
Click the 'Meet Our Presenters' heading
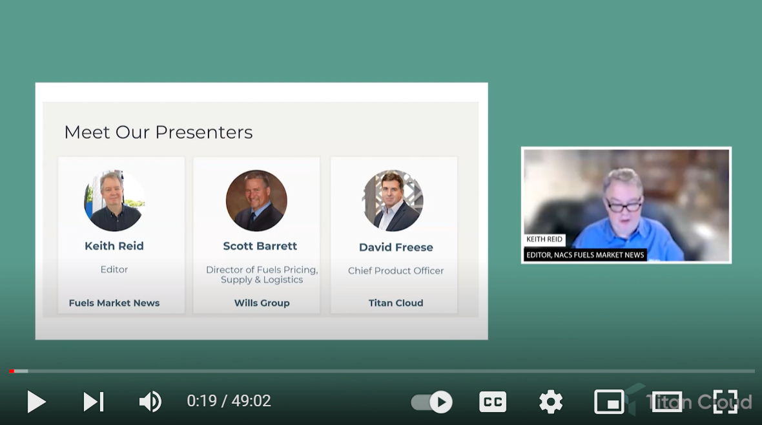click(158, 132)
